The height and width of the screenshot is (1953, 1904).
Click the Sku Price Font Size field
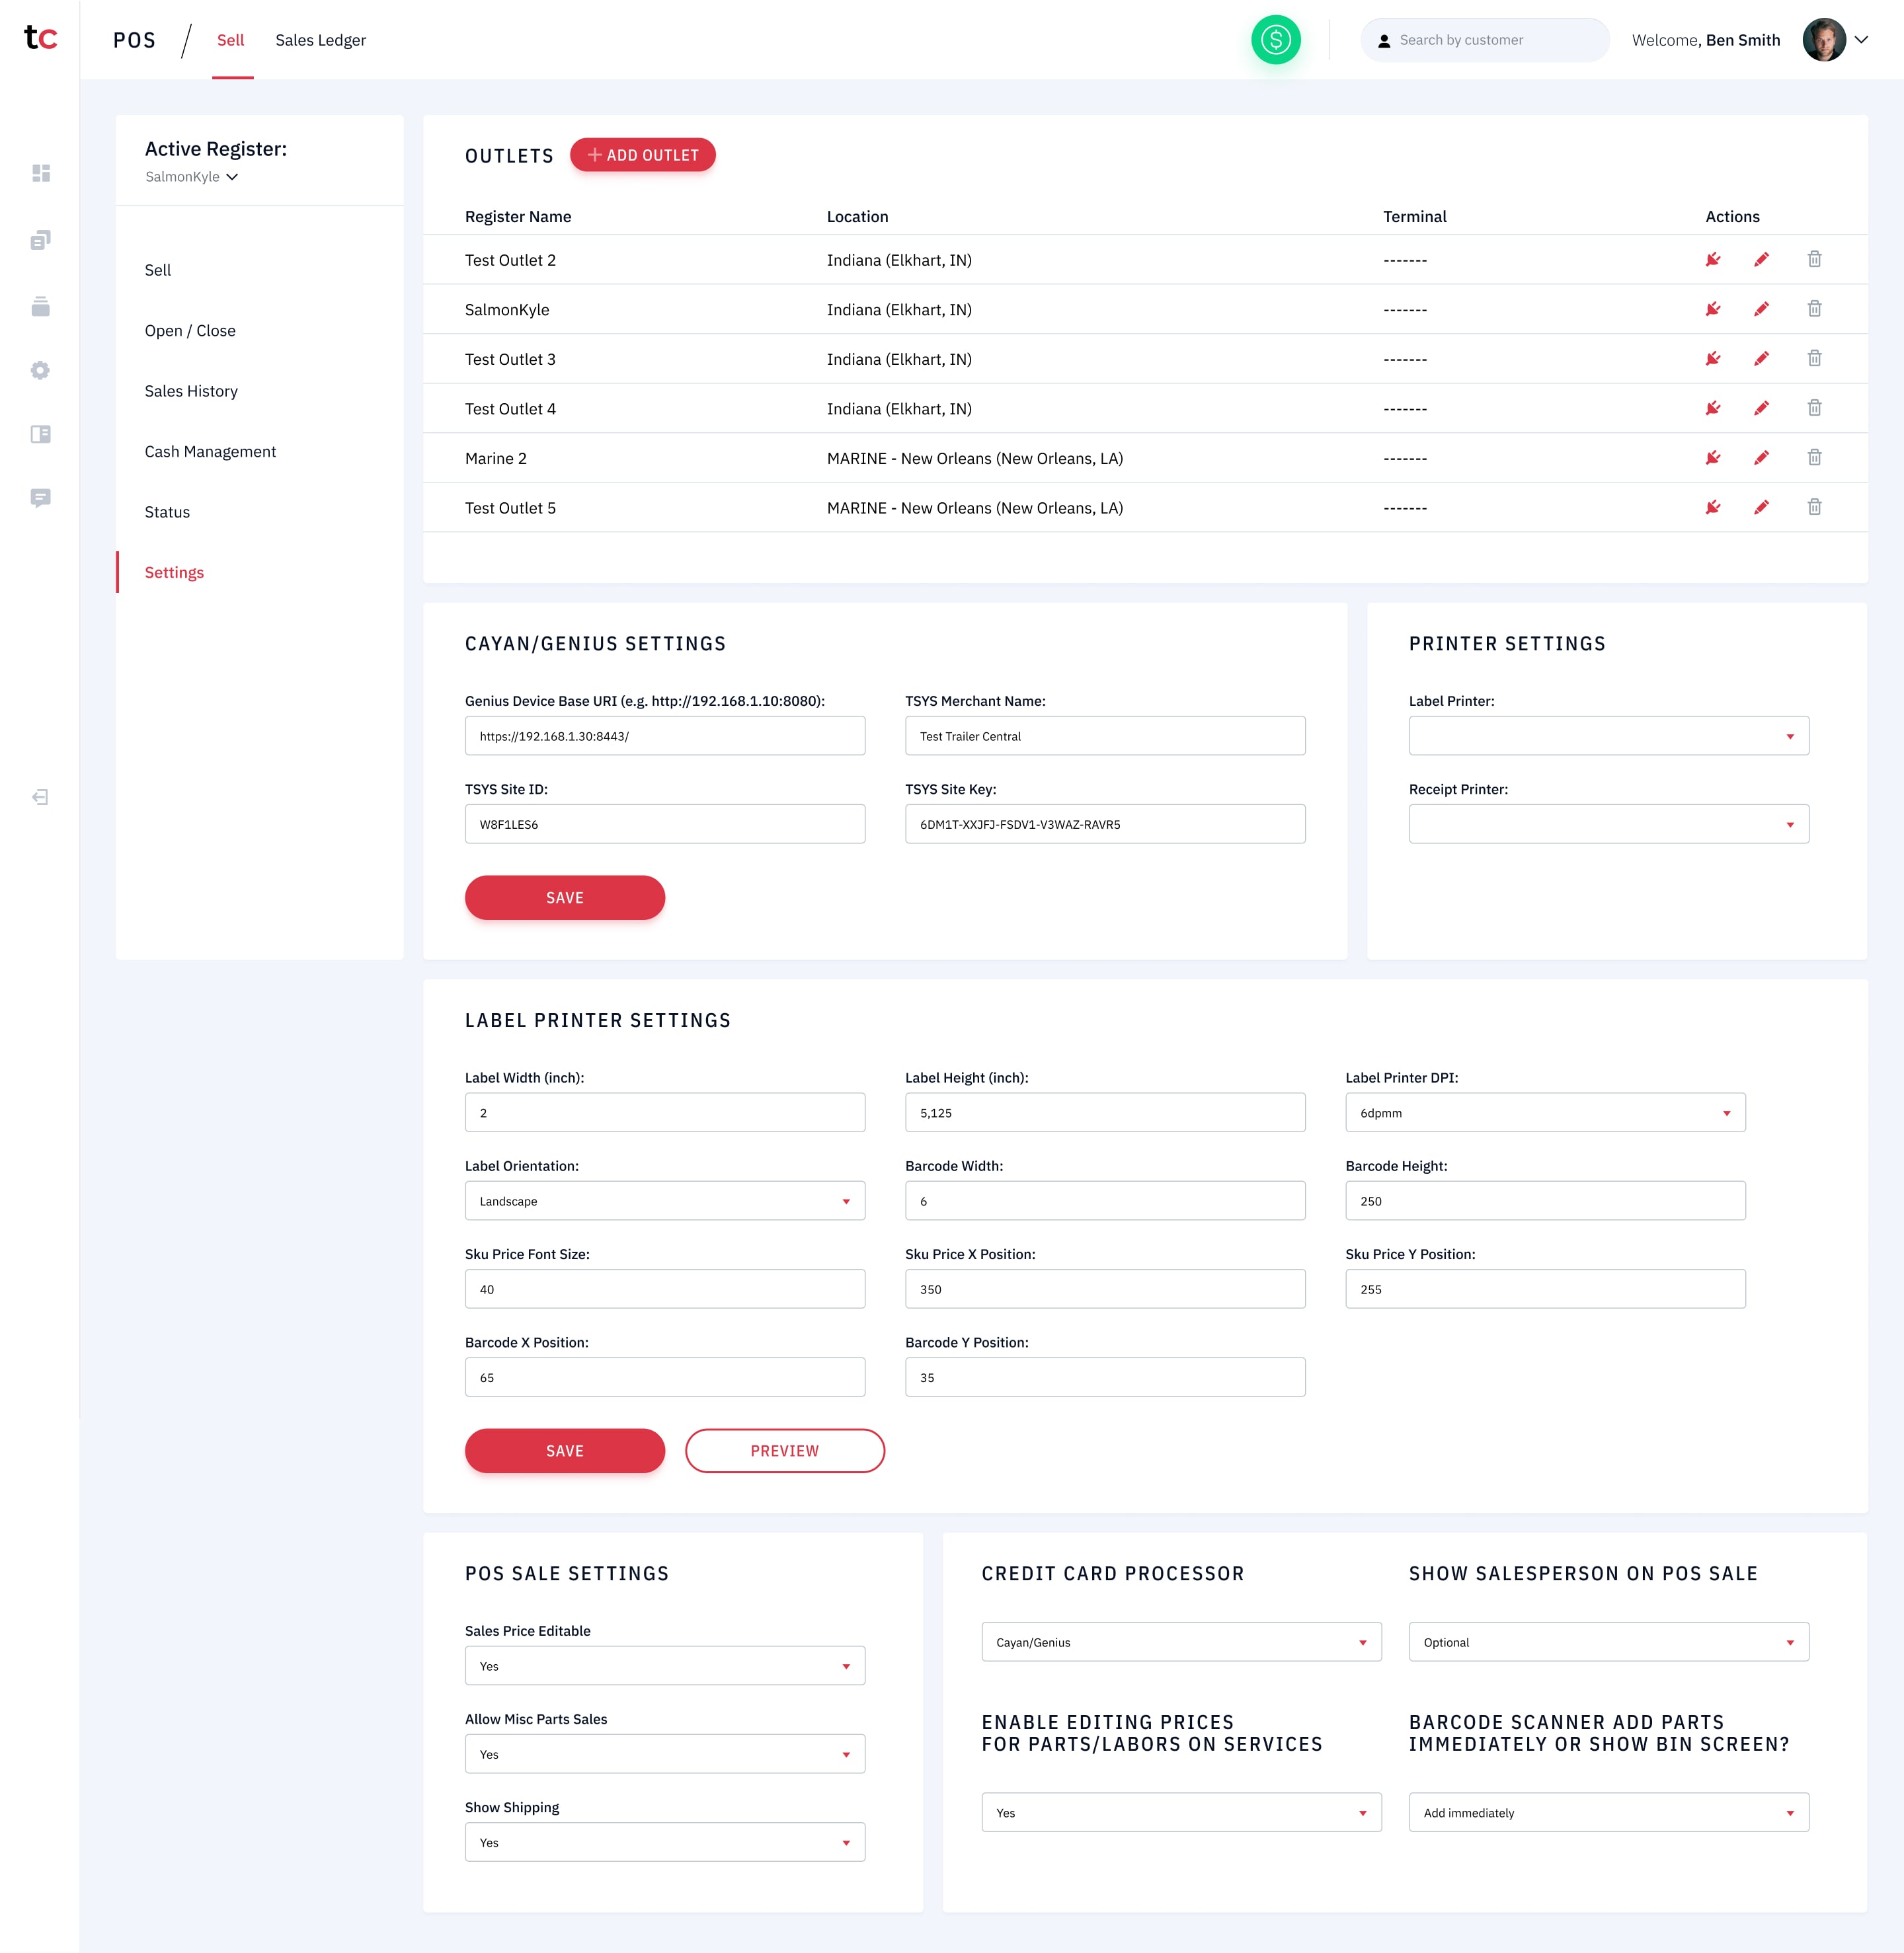665,1288
